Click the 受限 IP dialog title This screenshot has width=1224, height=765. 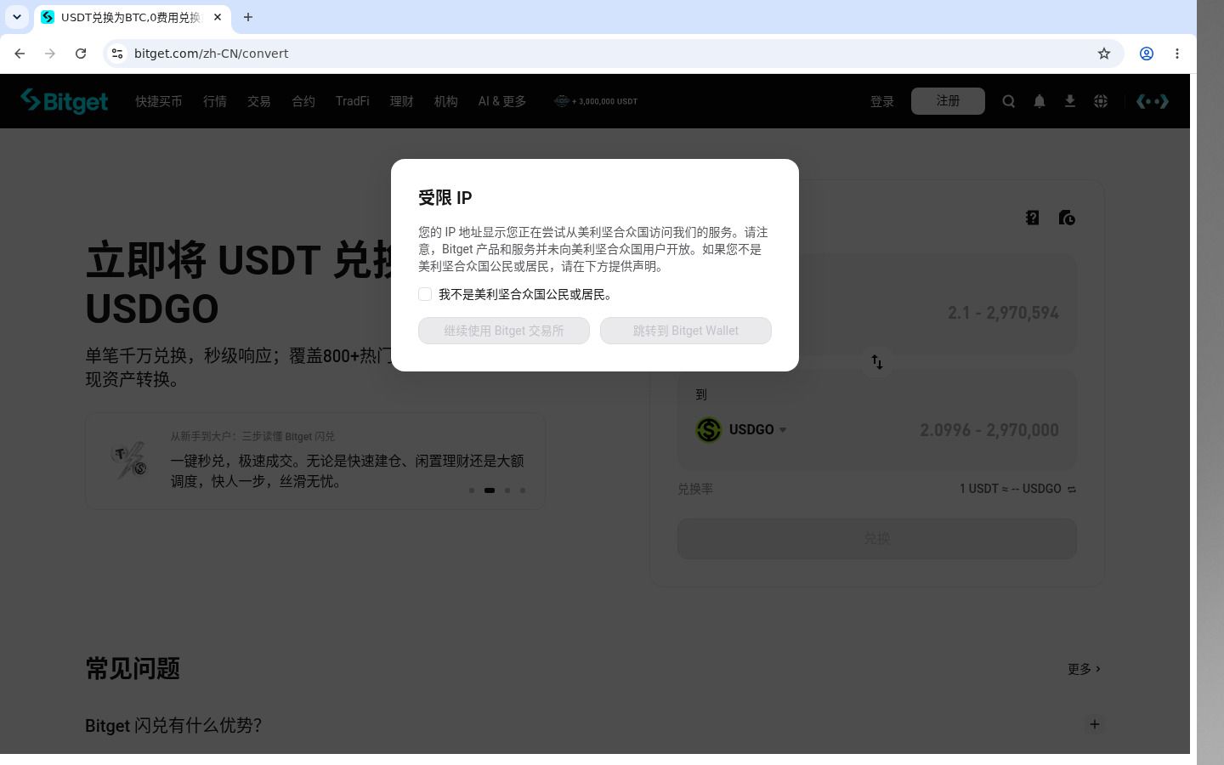click(445, 198)
